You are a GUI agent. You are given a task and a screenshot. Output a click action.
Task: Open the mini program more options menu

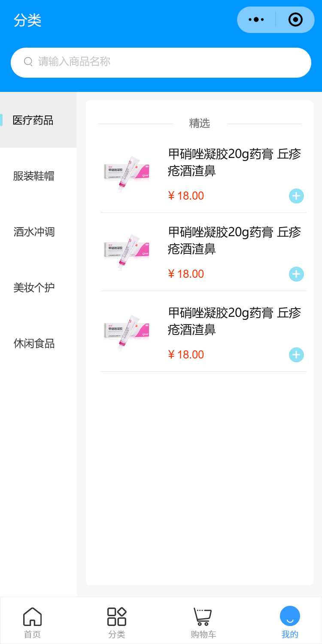click(x=256, y=20)
